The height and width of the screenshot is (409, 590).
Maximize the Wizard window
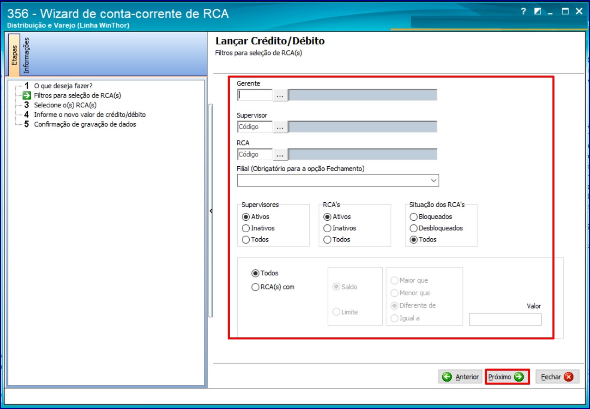(x=565, y=11)
